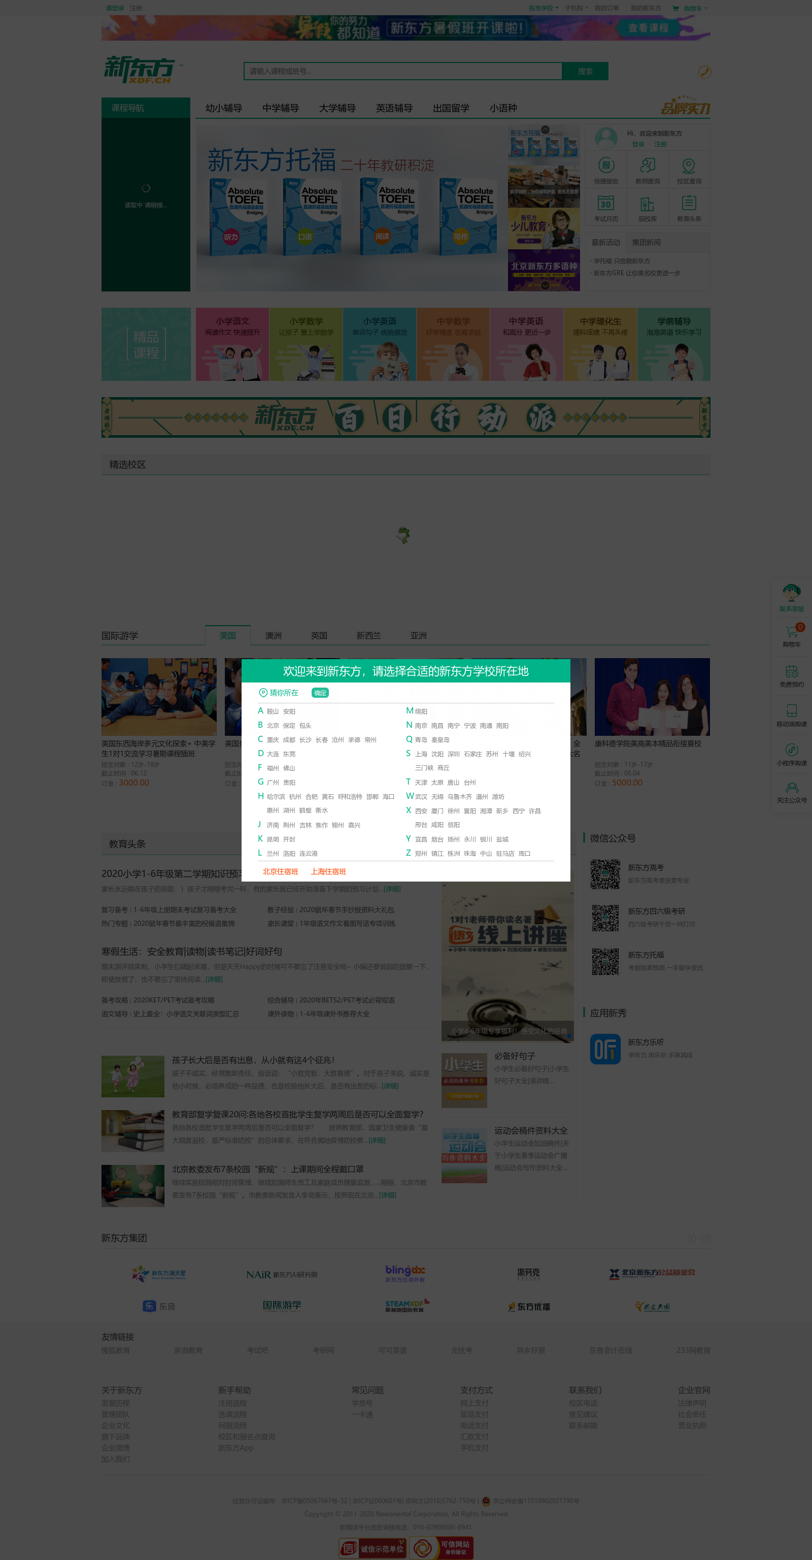The height and width of the screenshot is (1560, 812).
Task: Open 联系客服 customer service in side toolbar
Action: coord(791,598)
